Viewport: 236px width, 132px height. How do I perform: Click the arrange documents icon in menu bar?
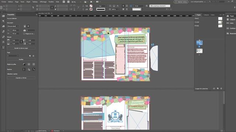(x=97, y=2)
